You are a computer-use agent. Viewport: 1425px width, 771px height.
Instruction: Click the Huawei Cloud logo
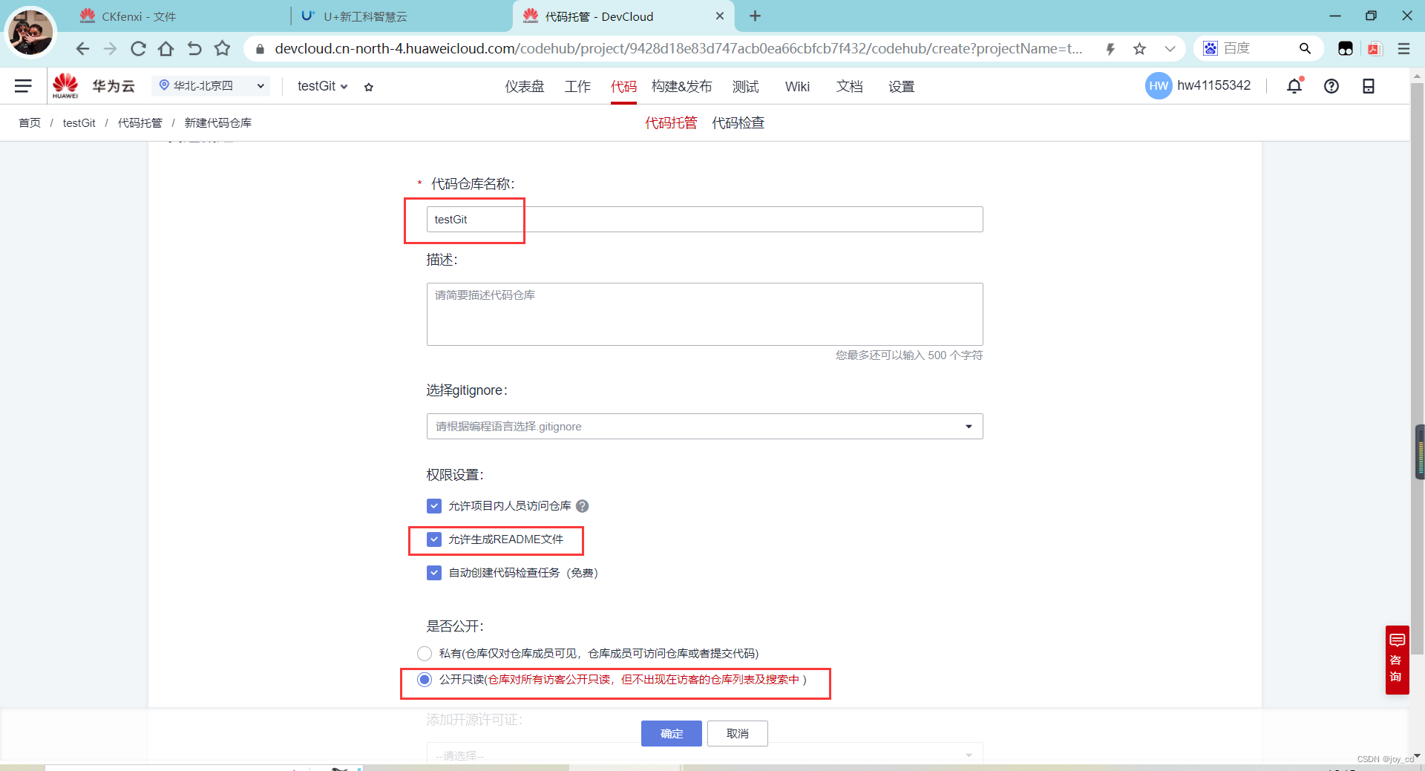point(94,86)
